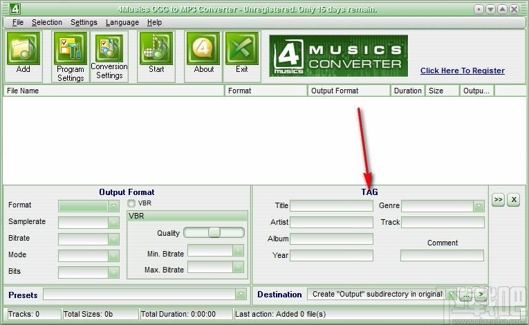Viewport: 529px width, 325px height.
Task: Expand the Bitrate dropdown
Action: pyautogui.click(x=113, y=239)
